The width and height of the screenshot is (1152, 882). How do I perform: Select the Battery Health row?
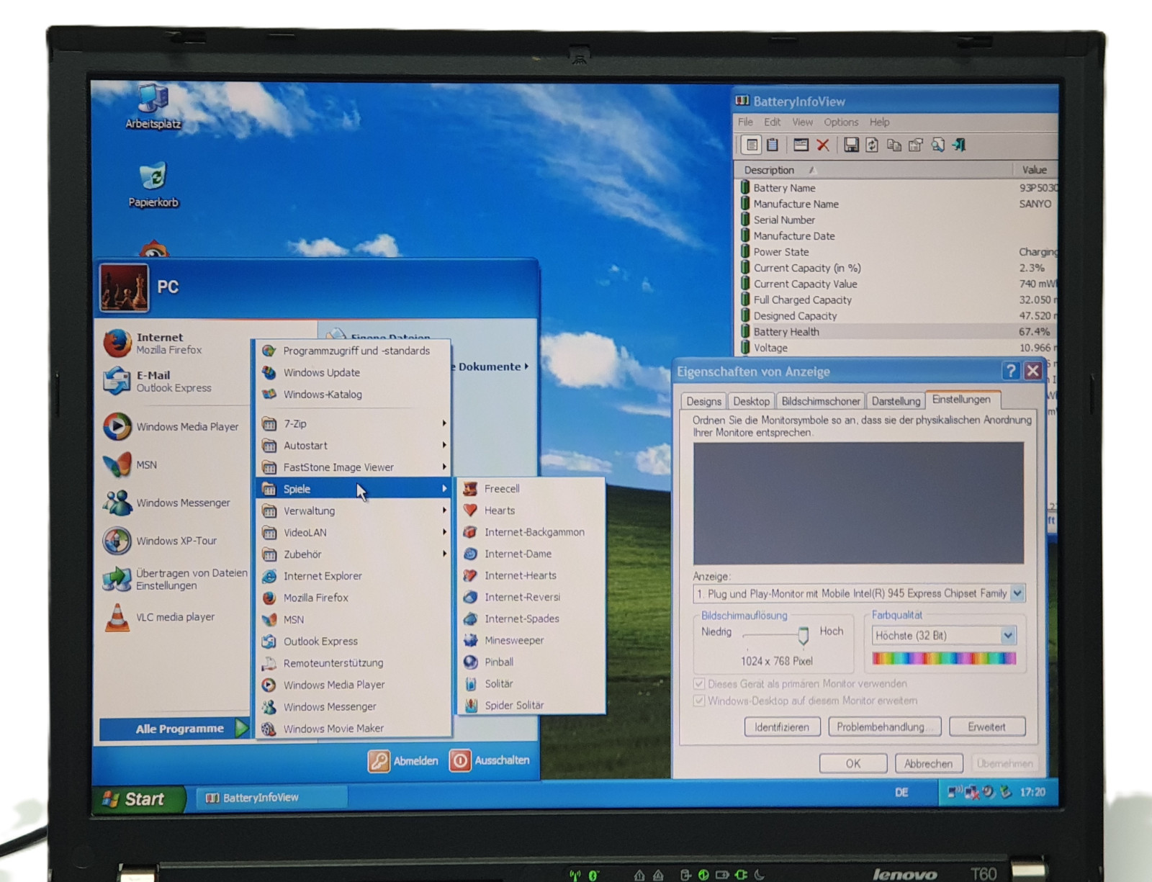pyautogui.click(x=786, y=332)
